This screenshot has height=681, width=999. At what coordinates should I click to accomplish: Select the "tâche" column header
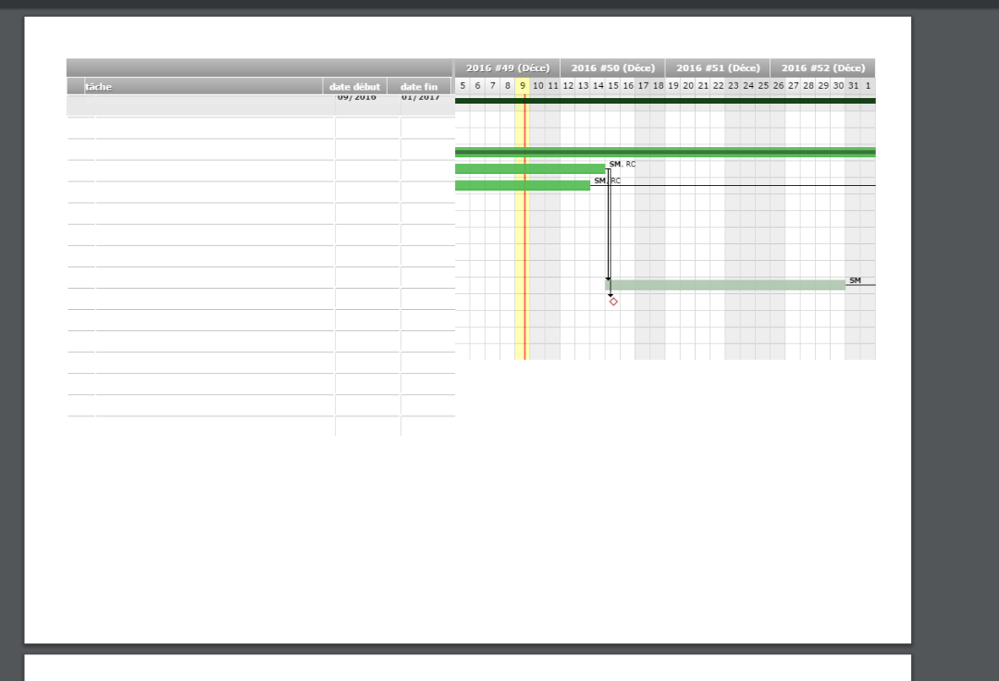point(99,87)
